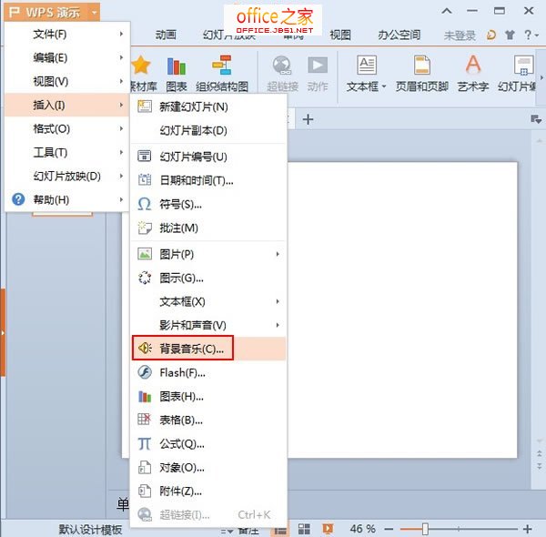The width and height of the screenshot is (546, 537).
Task: Click the 日期和时间 calendar icon
Action: coord(145,179)
